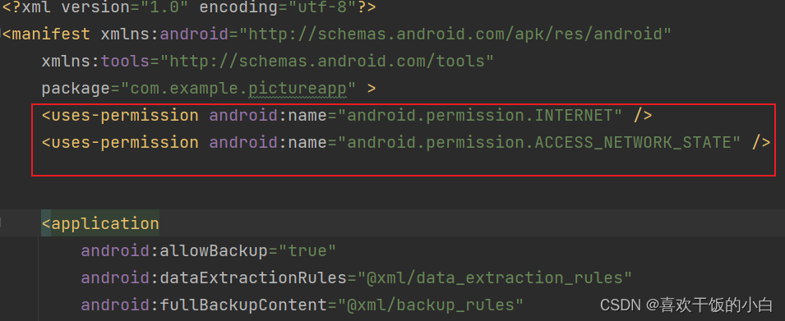Click the "http://schemas.android.com/tools" value
This screenshot has height=321, width=785.
pos(327,61)
